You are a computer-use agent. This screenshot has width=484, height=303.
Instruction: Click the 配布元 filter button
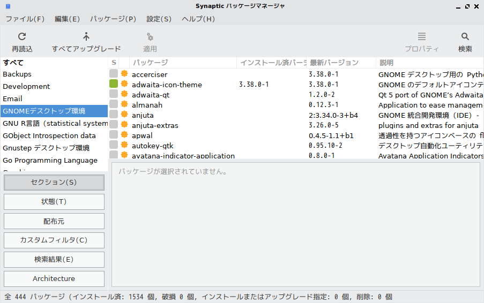(x=54, y=221)
